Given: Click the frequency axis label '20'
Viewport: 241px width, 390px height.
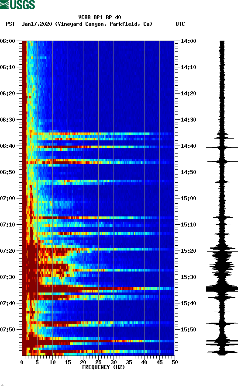Looking at the screenshot, I should coord(83,362).
